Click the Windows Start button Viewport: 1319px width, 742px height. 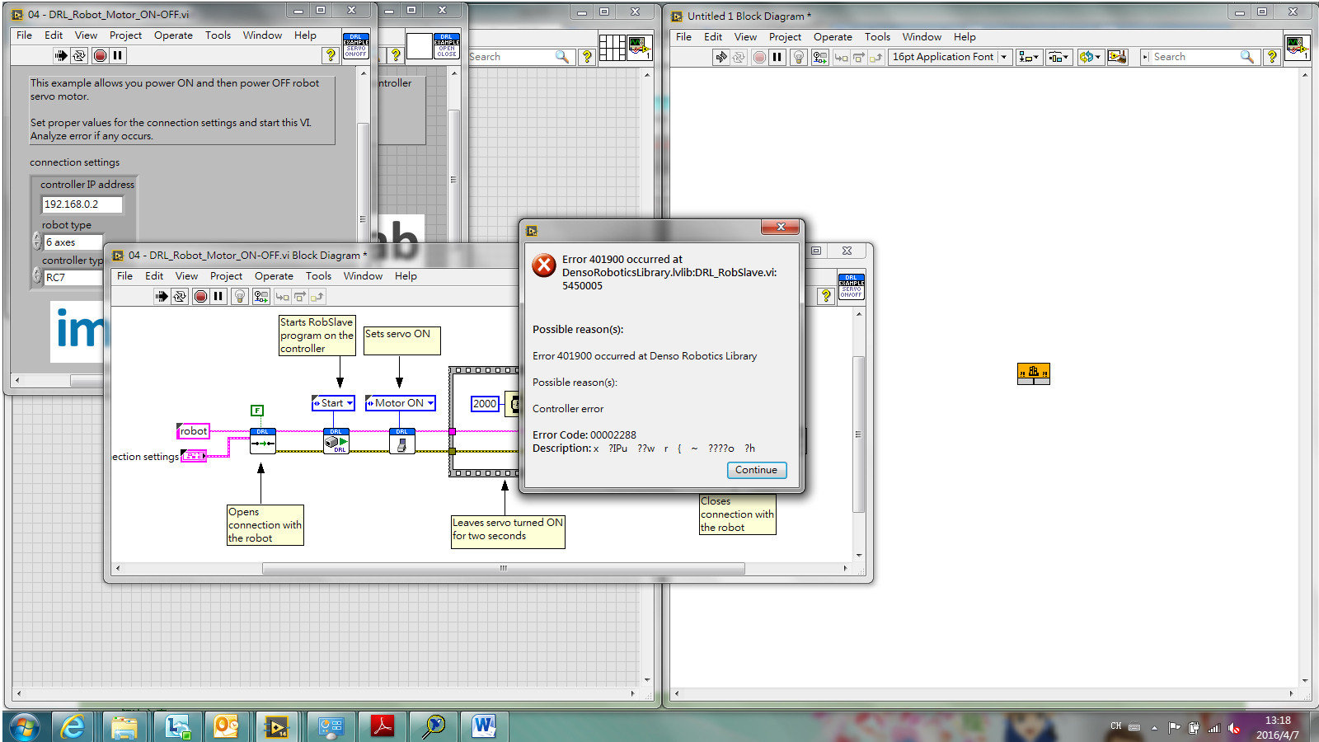[x=23, y=727]
